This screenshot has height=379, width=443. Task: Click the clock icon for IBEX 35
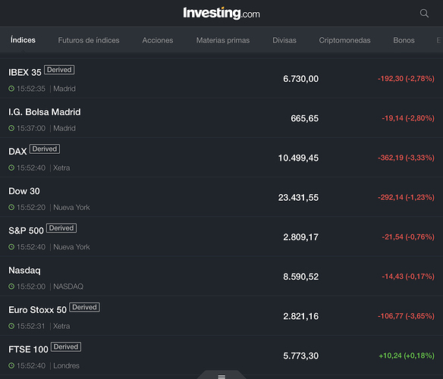11,89
